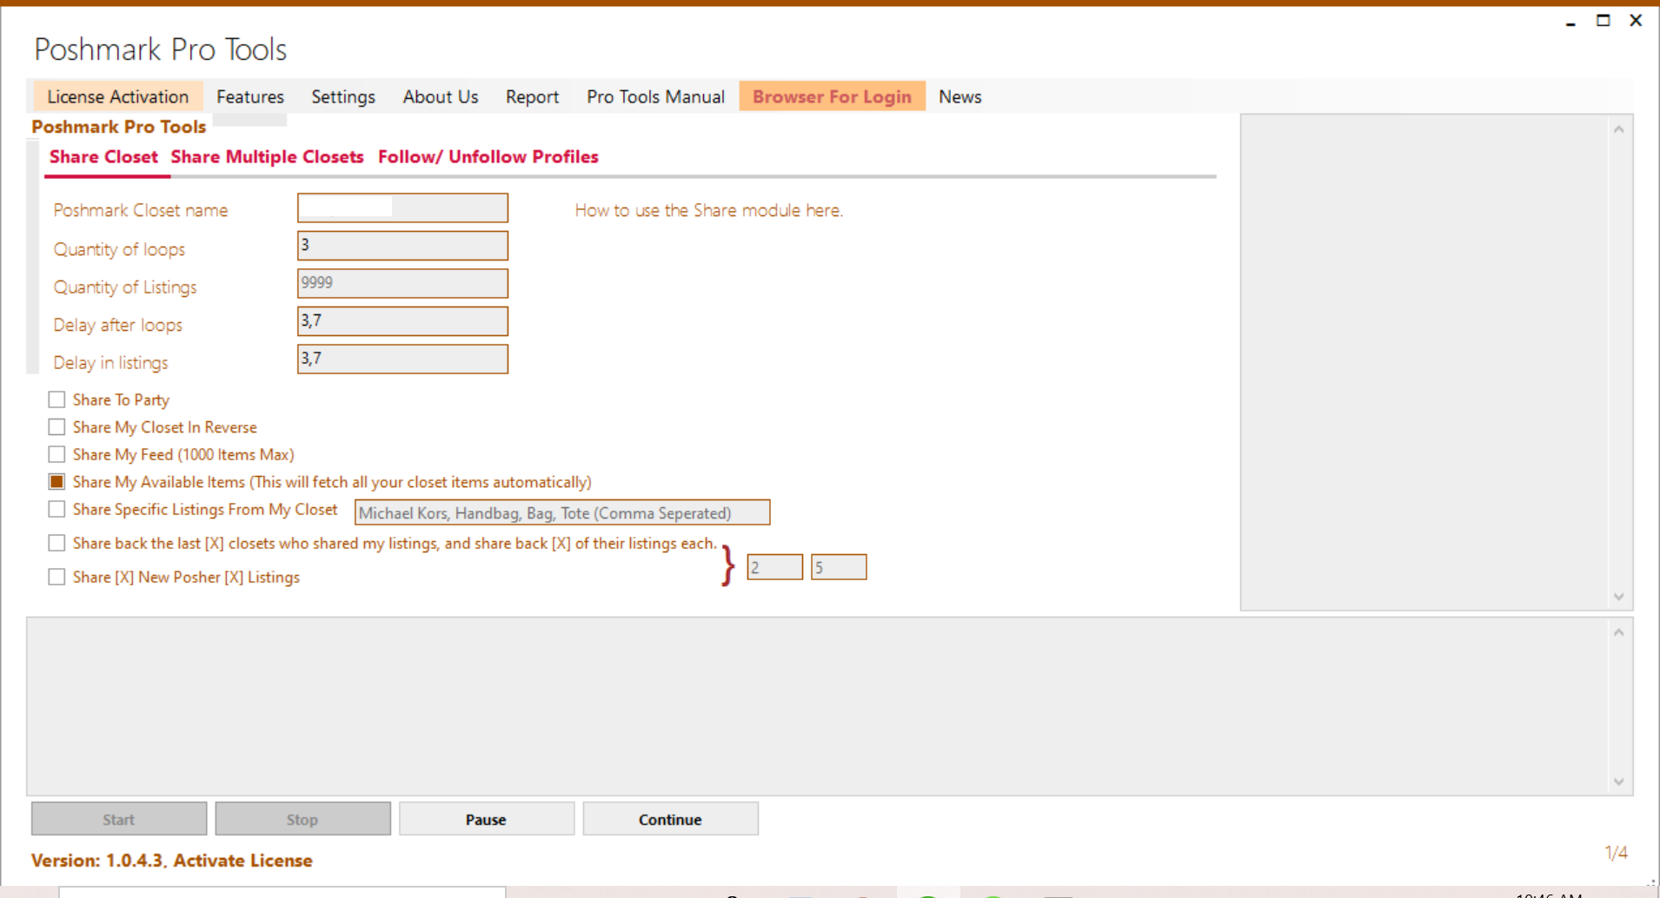Image resolution: width=1660 pixels, height=898 pixels.
Task: Open the About Us tab
Action: pos(441,96)
